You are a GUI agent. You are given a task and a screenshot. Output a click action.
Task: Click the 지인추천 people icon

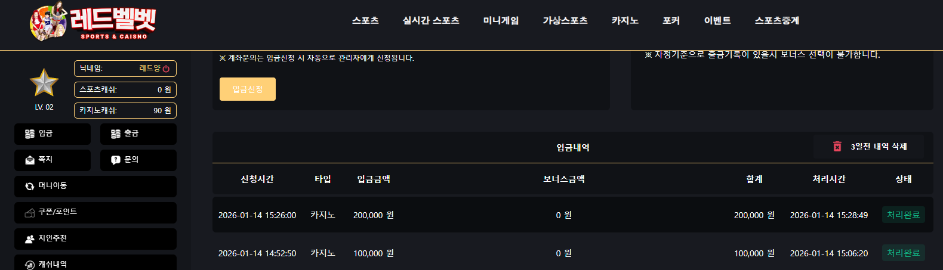click(29, 238)
